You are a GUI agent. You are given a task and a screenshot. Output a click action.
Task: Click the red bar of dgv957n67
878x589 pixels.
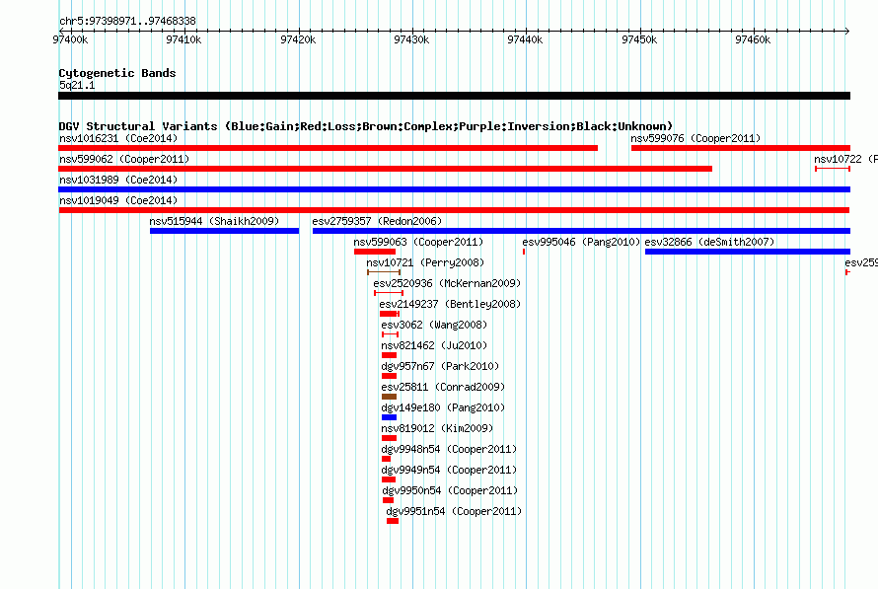tap(389, 376)
